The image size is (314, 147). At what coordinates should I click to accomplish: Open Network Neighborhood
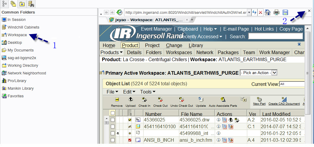point(24,73)
